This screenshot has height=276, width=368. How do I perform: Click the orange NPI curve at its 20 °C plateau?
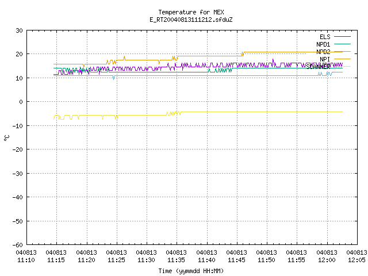coord(293,52)
